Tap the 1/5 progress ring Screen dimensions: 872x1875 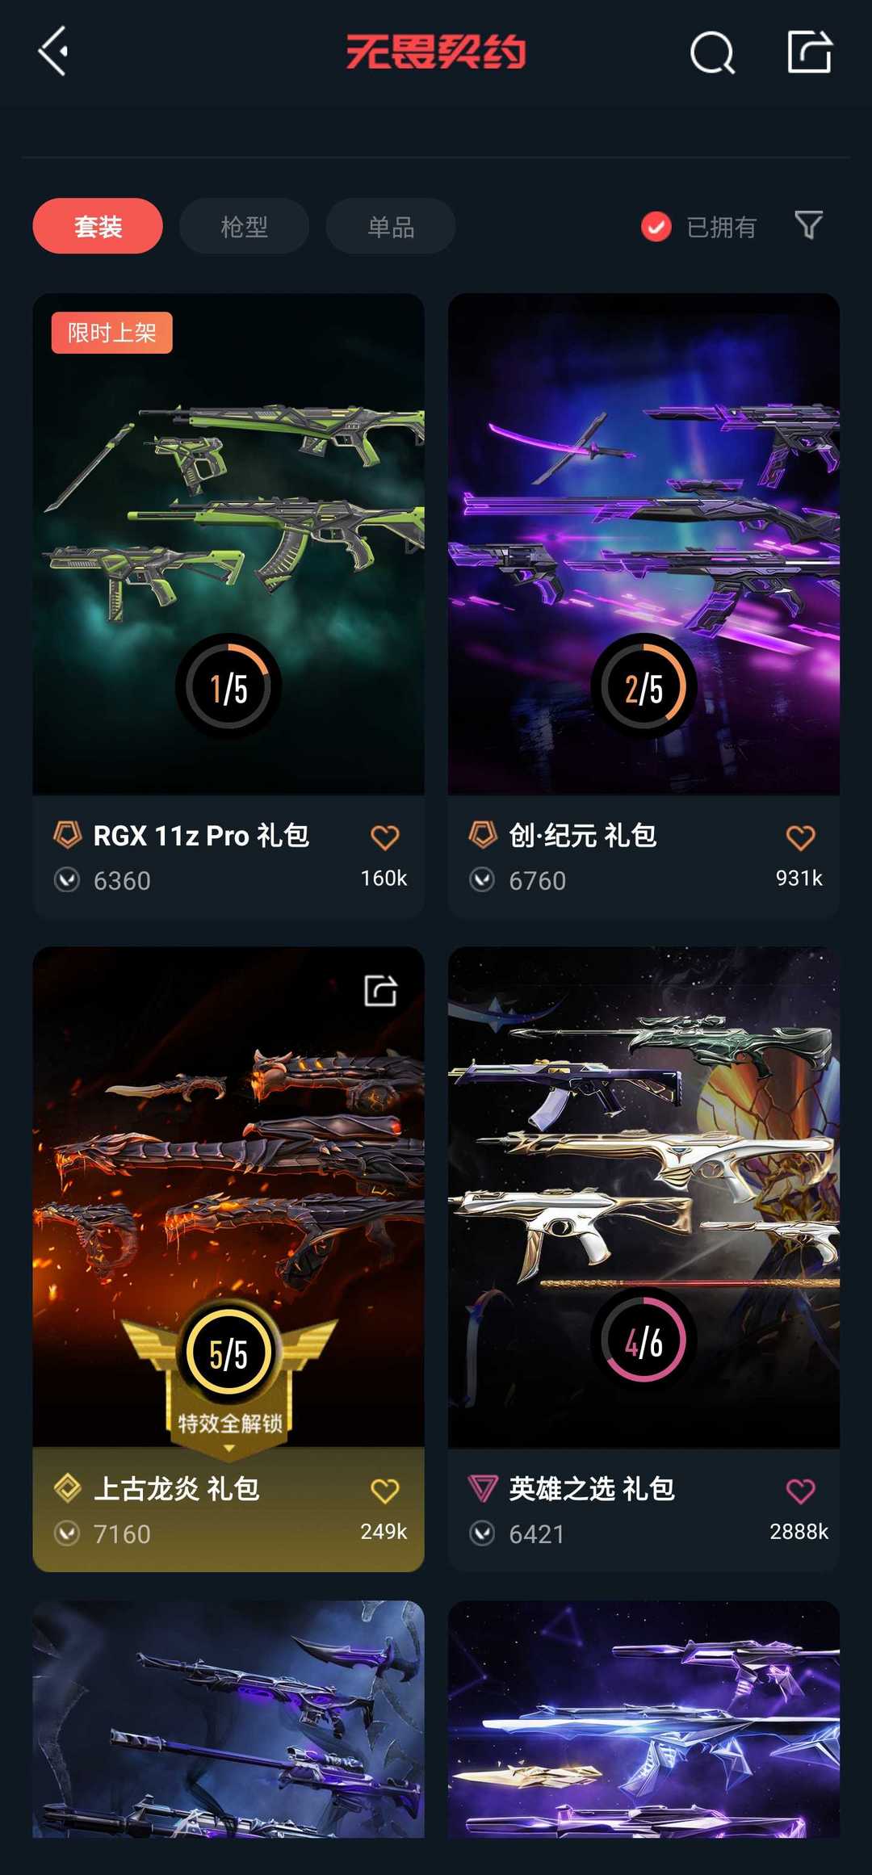[228, 687]
